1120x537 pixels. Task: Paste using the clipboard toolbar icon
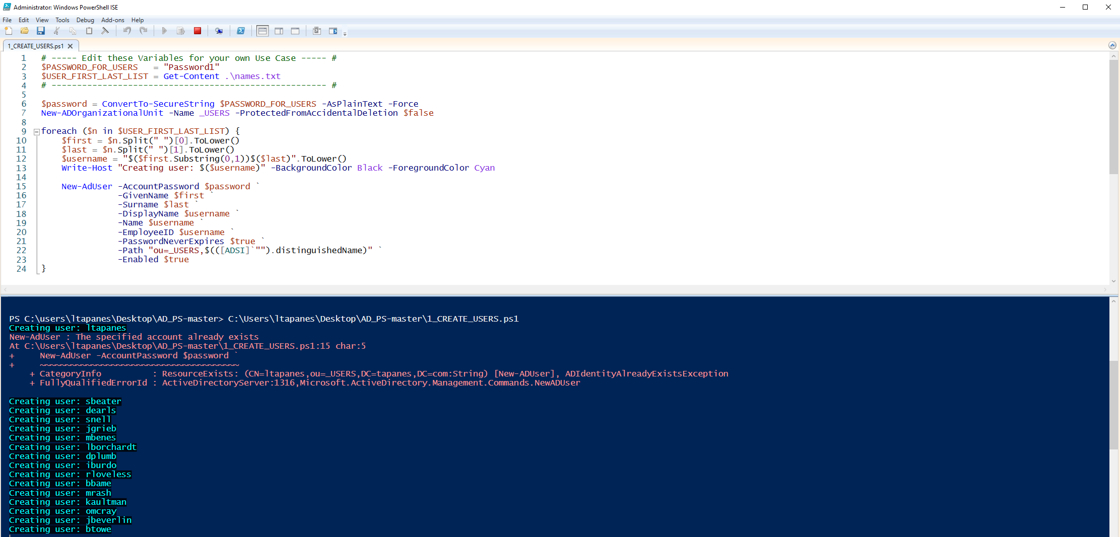point(89,31)
